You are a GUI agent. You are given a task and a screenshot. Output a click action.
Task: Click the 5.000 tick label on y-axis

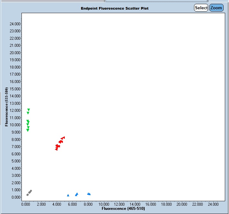[16, 161]
